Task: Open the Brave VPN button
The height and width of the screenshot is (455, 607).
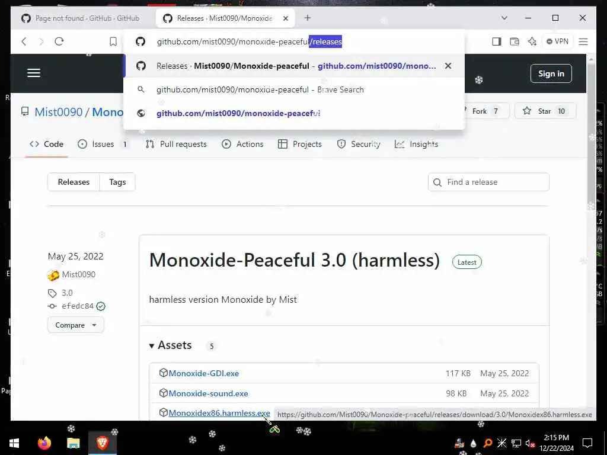Action: click(557, 41)
